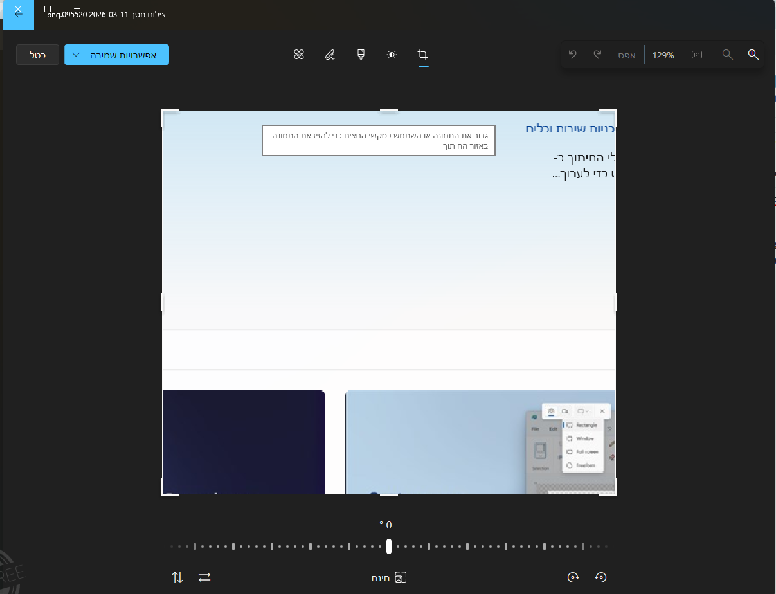Select the Erase tool icon
This screenshot has width=776, height=594.
pos(298,55)
